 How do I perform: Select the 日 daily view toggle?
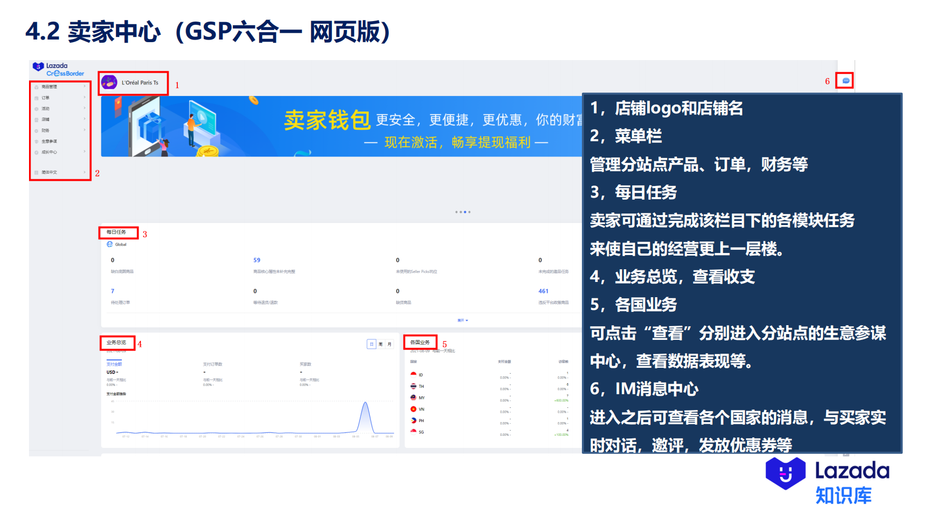click(371, 344)
